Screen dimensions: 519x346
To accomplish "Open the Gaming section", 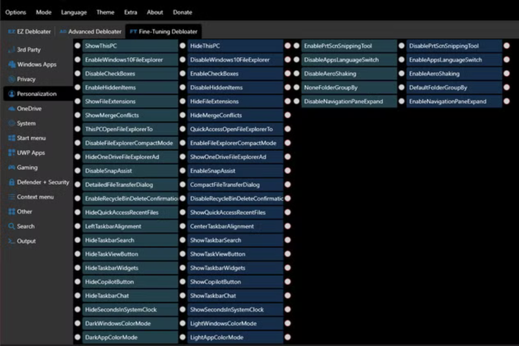I will (x=27, y=167).
